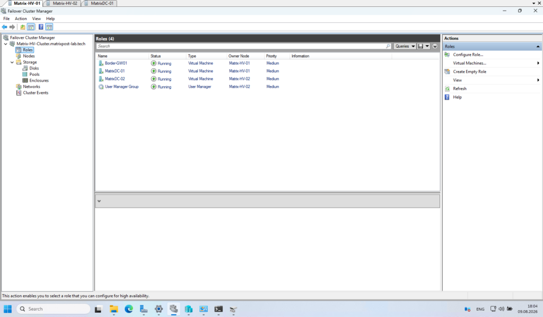
Task: Open the terminal icon in the taskbar
Action: 218,309
